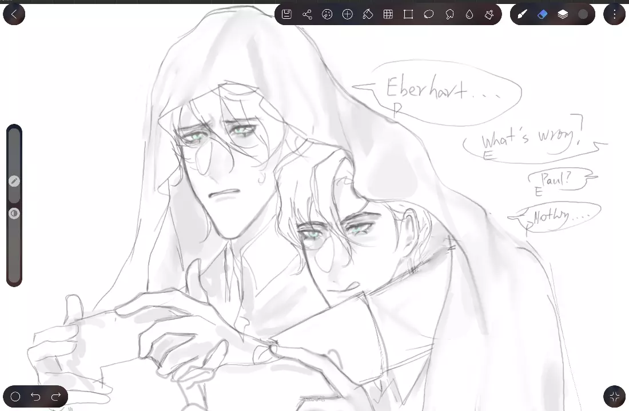629x411 pixels.
Task: Select the transform bounding box tool
Action: [x=408, y=14]
